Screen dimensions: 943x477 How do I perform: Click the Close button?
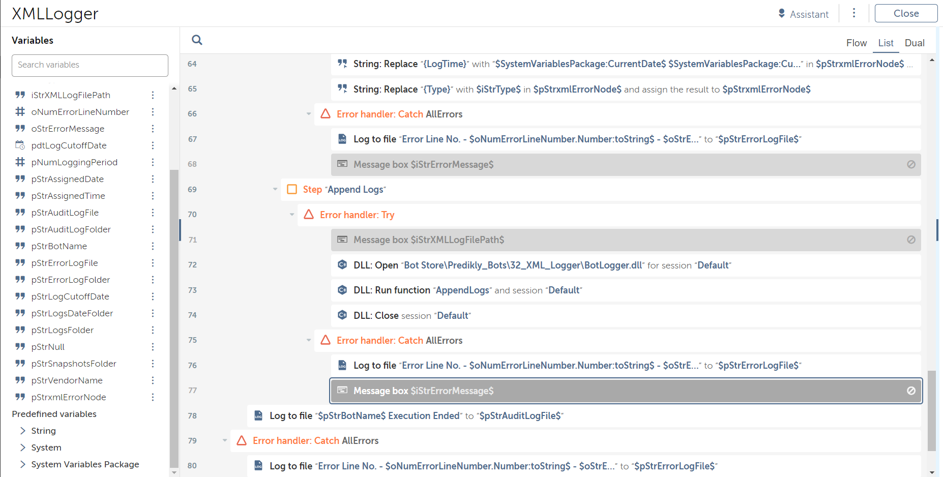[906, 13]
